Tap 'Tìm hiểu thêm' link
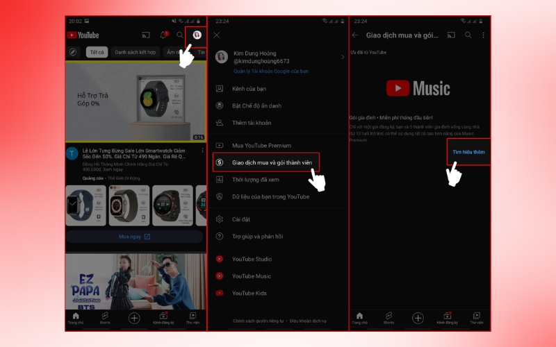 tap(468, 151)
